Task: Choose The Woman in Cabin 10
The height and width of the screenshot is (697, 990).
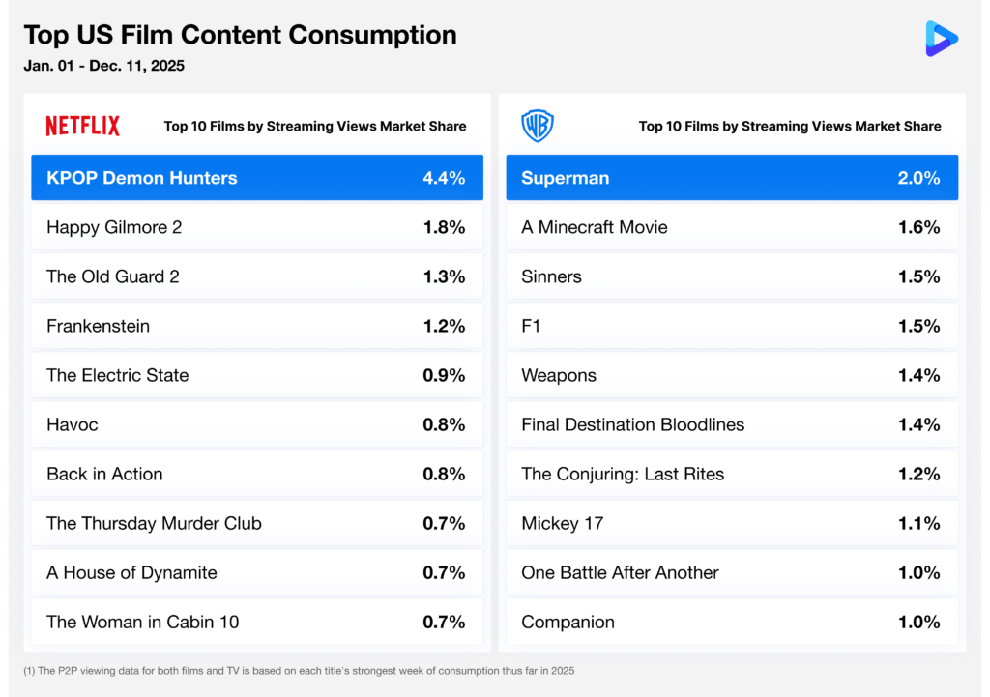Action: [x=257, y=622]
